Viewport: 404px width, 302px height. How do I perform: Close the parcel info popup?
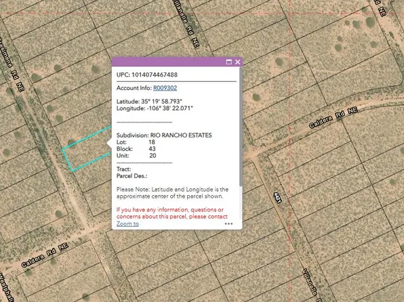coord(237,62)
